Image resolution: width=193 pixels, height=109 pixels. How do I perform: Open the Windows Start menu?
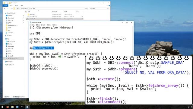[2, 107]
